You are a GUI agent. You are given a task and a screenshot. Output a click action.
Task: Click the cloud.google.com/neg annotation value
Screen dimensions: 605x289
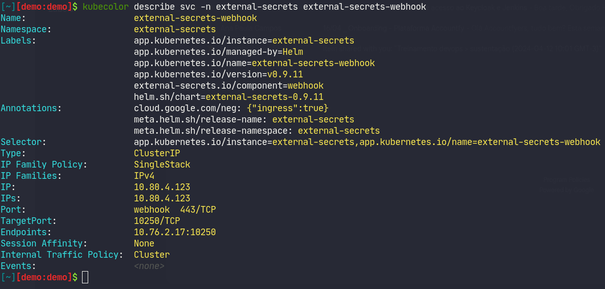288,109
